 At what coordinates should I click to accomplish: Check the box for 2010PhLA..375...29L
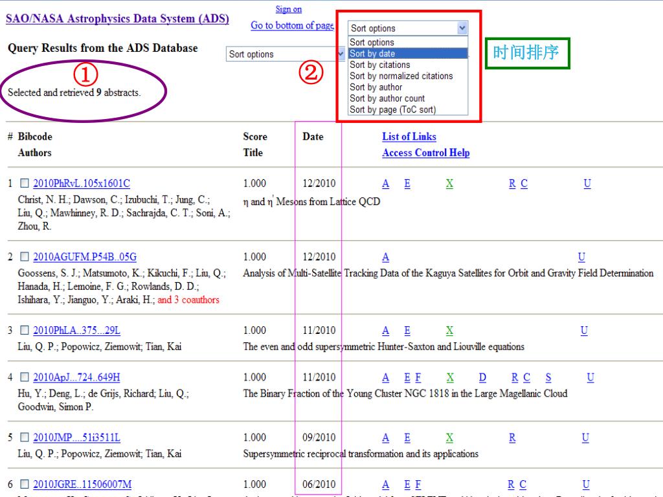(25, 330)
